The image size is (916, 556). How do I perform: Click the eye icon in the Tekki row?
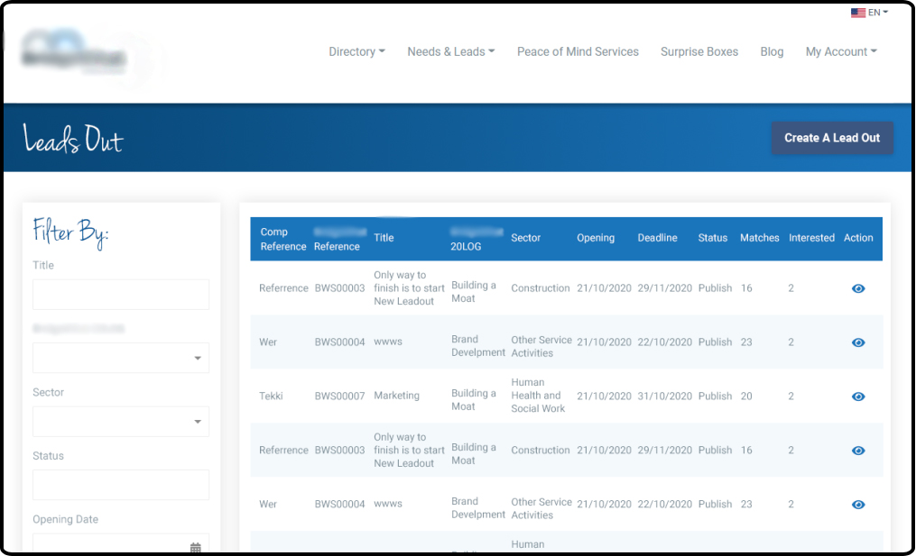(x=858, y=396)
